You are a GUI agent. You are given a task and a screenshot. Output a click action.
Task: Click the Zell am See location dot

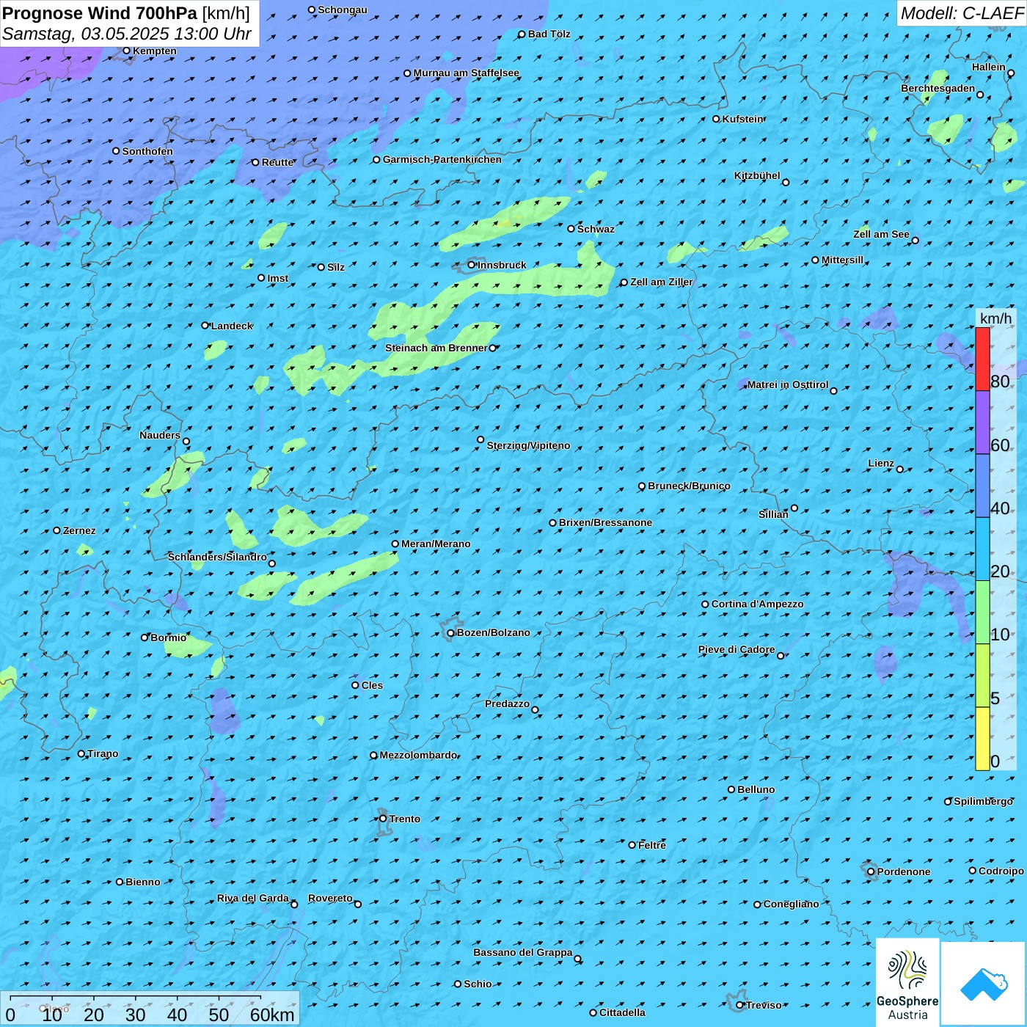pos(915,241)
